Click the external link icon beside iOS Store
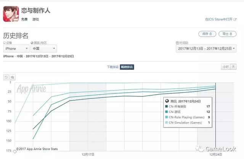This screenshot has width=244, height=159. pos(235,19)
